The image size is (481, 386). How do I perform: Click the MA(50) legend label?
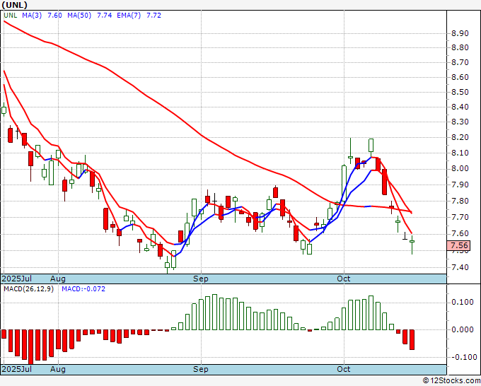[x=79, y=16]
